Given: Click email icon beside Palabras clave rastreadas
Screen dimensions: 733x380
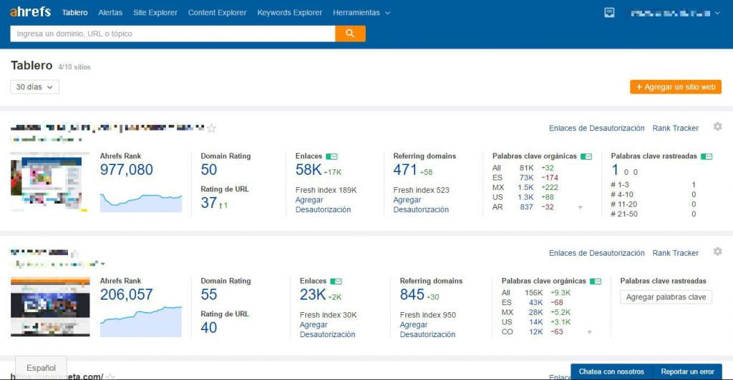Looking at the screenshot, I should (x=707, y=156).
